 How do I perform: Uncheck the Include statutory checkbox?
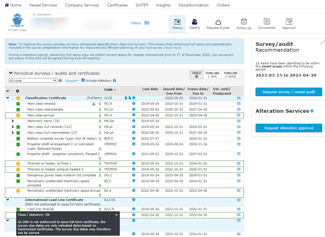point(83,80)
